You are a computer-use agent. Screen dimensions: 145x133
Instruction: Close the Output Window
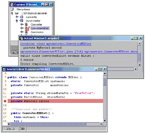[141, 38]
